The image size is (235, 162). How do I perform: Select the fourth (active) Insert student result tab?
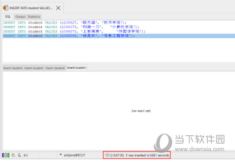pyautogui.click(x=76, y=68)
